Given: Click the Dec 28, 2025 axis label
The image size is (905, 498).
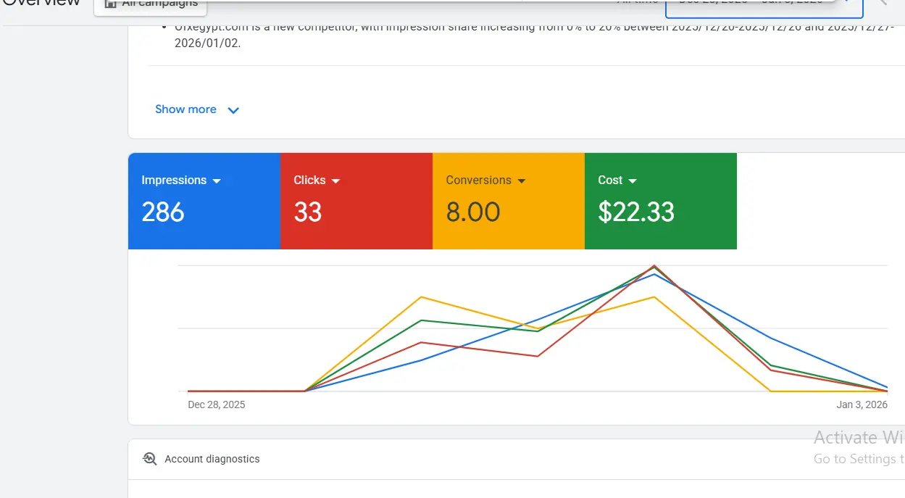Looking at the screenshot, I should tap(216, 404).
